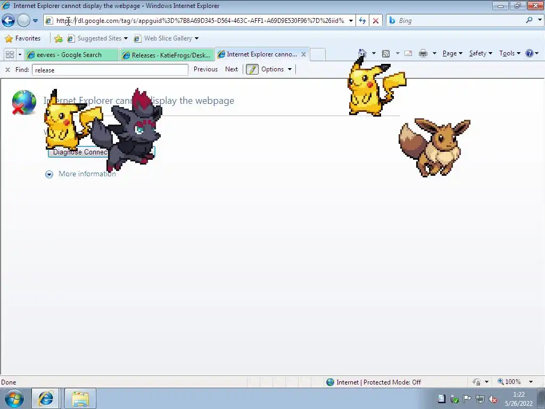This screenshot has width=545, height=409.
Task: Click the muted volume tray icon
Action: (492, 399)
